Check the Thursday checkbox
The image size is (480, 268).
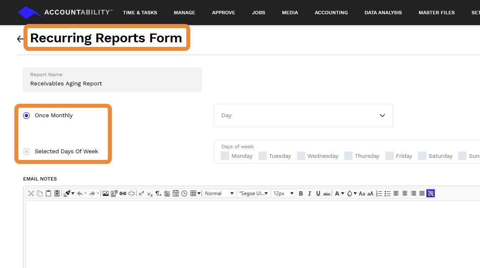[x=348, y=156]
